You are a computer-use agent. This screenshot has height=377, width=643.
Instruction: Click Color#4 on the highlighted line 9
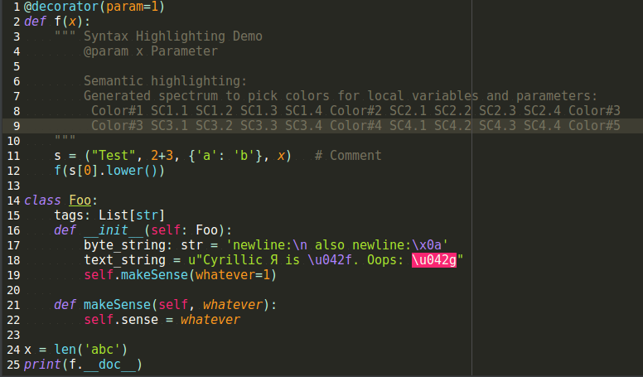point(355,126)
